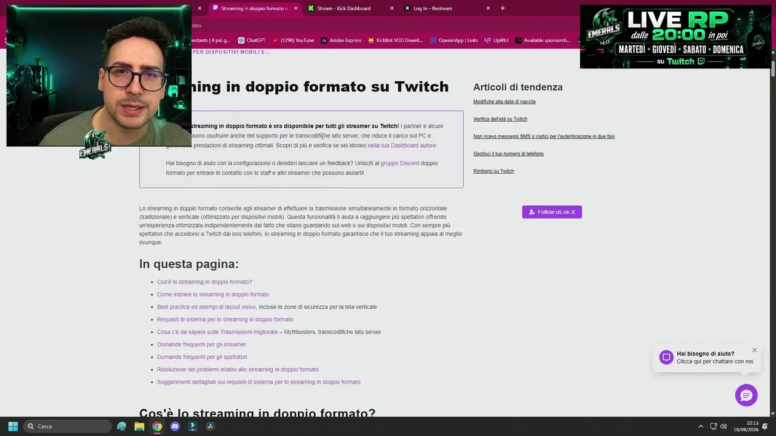Jump to 'Come iniziare lo streaming in doppio formato'
The height and width of the screenshot is (436, 776).
pos(213,295)
